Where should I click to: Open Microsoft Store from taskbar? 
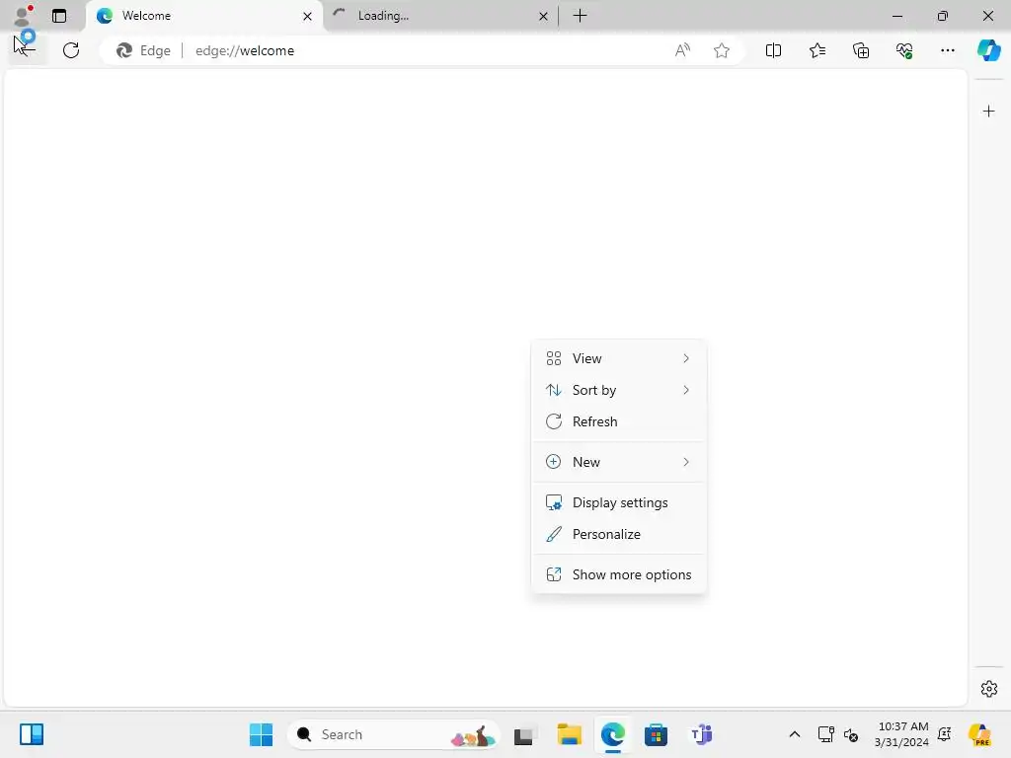point(656,734)
